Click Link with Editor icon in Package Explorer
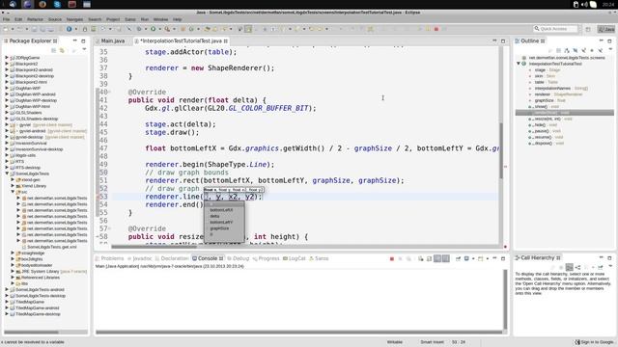The image size is (618, 347). [62, 50]
